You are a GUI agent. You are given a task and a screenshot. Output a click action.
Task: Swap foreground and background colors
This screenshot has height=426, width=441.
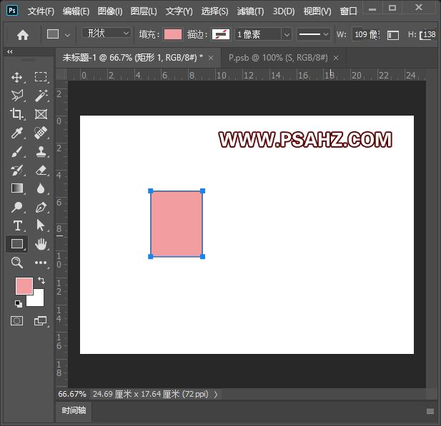[41, 280]
